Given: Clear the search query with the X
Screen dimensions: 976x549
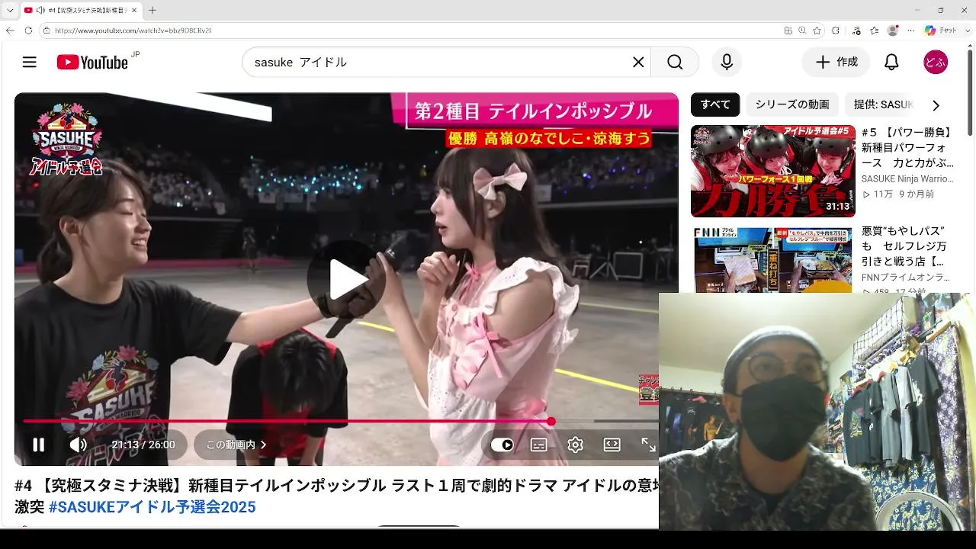Looking at the screenshot, I should pyautogui.click(x=638, y=63).
